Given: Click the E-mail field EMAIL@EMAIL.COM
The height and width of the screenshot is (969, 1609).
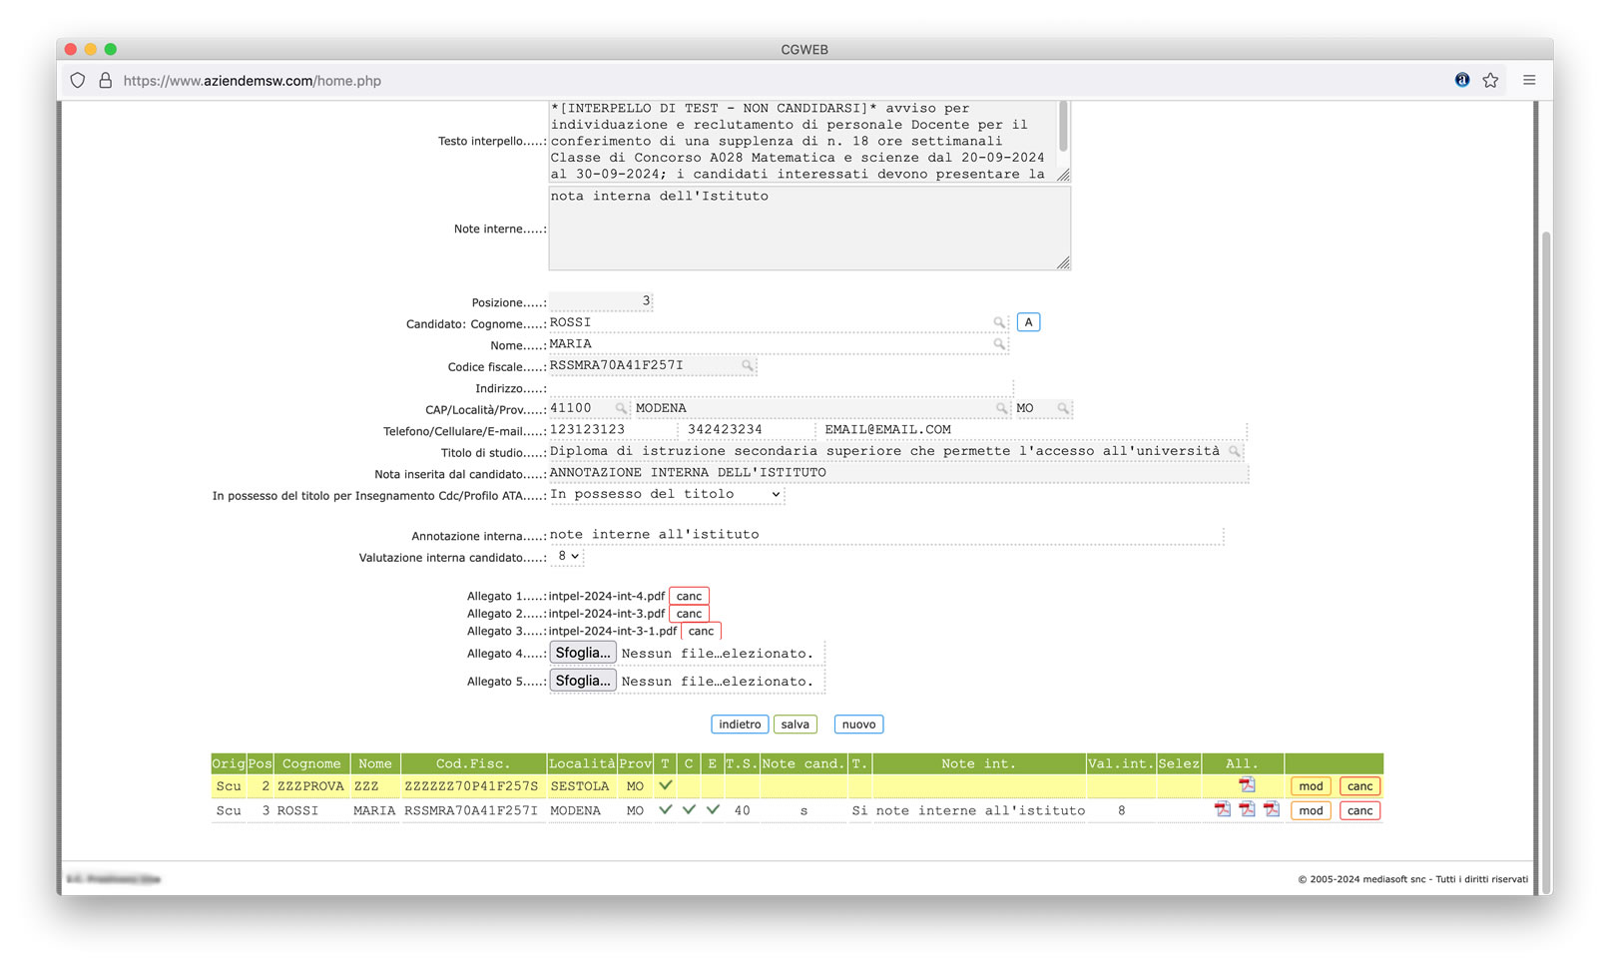Looking at the screenshot, I should coord(1033,430).
